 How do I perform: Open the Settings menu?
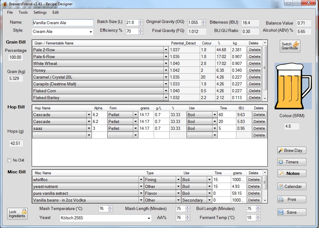click(x=40, y=12)
